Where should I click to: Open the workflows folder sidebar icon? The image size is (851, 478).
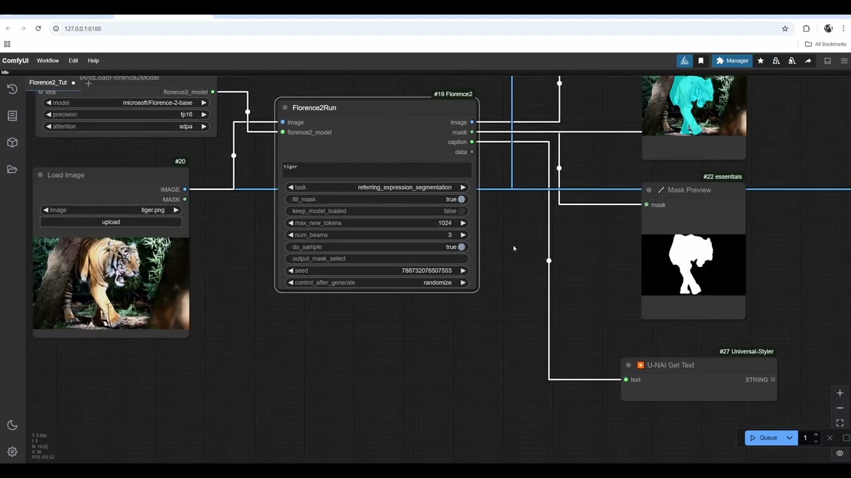[12, 169]
